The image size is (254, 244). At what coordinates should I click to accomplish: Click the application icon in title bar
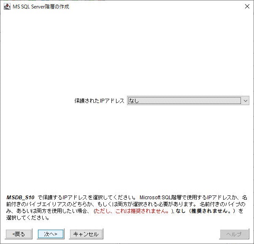(x=7, y=6)
